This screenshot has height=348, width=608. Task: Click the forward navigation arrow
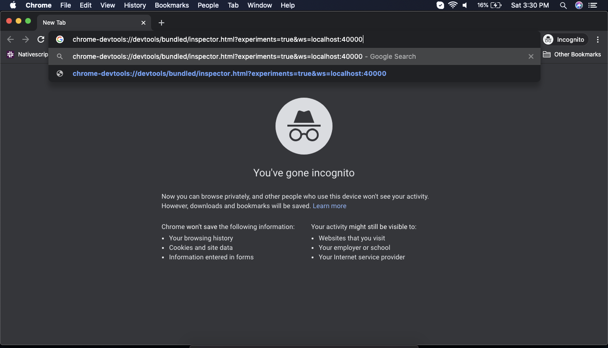(25, 39)
